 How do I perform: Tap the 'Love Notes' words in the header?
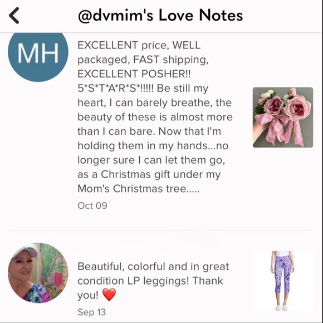(x=200, y=16)
